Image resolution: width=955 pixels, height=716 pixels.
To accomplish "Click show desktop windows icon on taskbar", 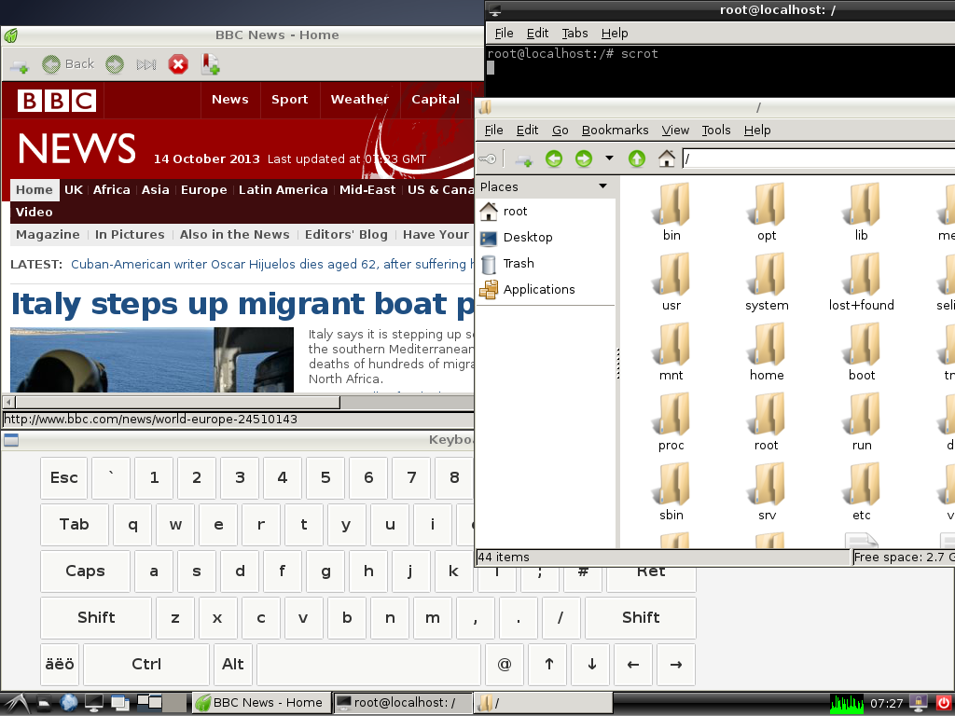I will [120, 703].
